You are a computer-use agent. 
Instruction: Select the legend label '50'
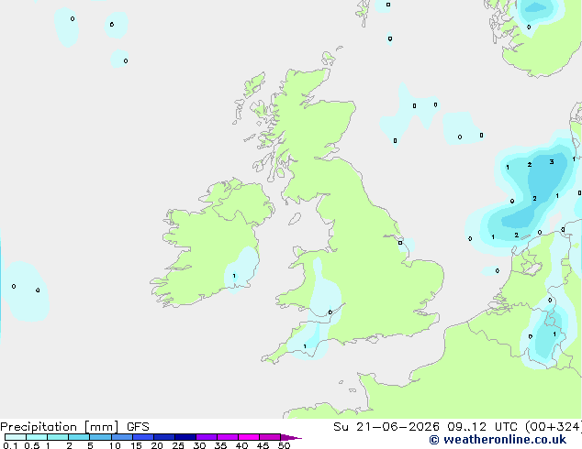point(284,445)
